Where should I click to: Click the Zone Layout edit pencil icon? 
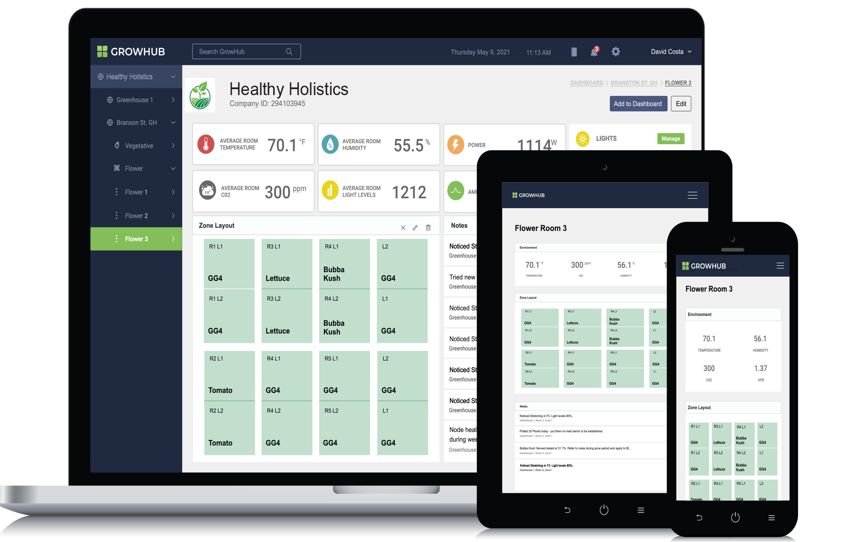[416, 228]
